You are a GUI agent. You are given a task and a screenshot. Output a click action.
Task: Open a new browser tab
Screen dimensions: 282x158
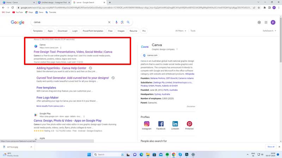(x=110, y=2)
